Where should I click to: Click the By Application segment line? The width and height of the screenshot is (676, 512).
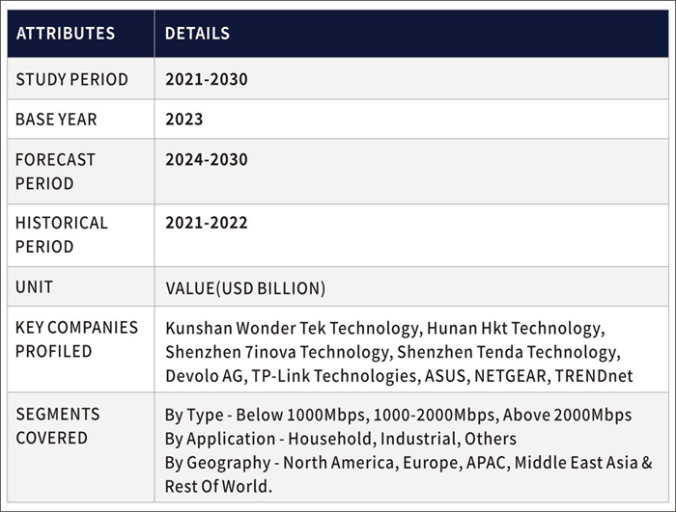(340, 439)
